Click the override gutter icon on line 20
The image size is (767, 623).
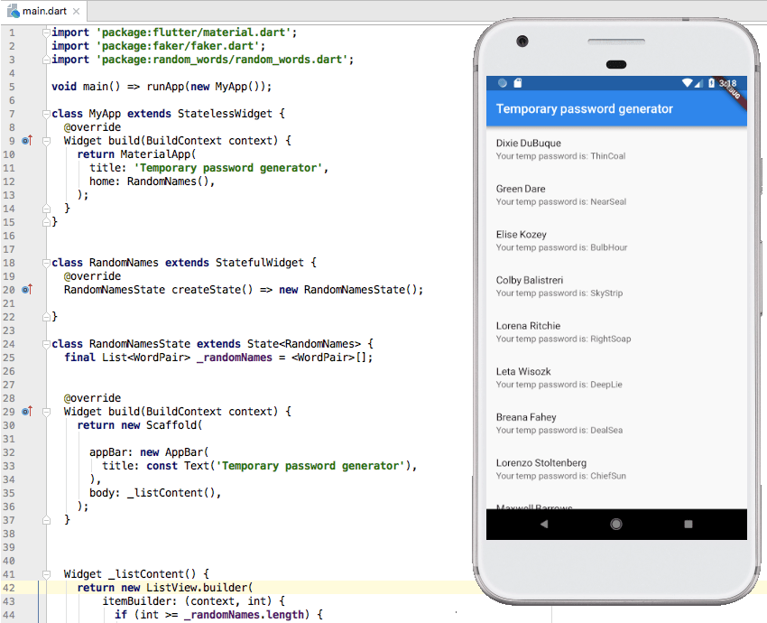tap(27, 289)
